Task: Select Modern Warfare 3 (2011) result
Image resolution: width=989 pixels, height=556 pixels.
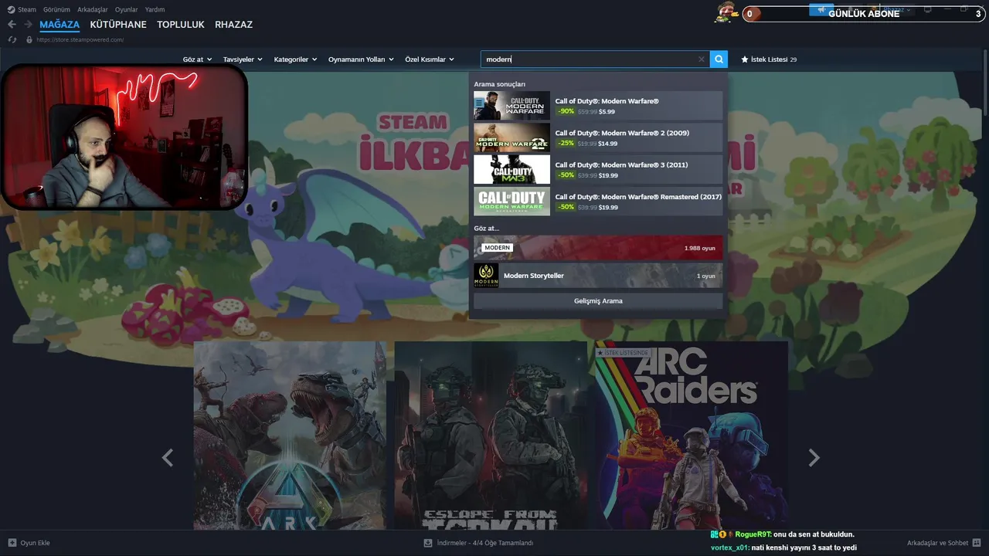Action: pos(598,169)
